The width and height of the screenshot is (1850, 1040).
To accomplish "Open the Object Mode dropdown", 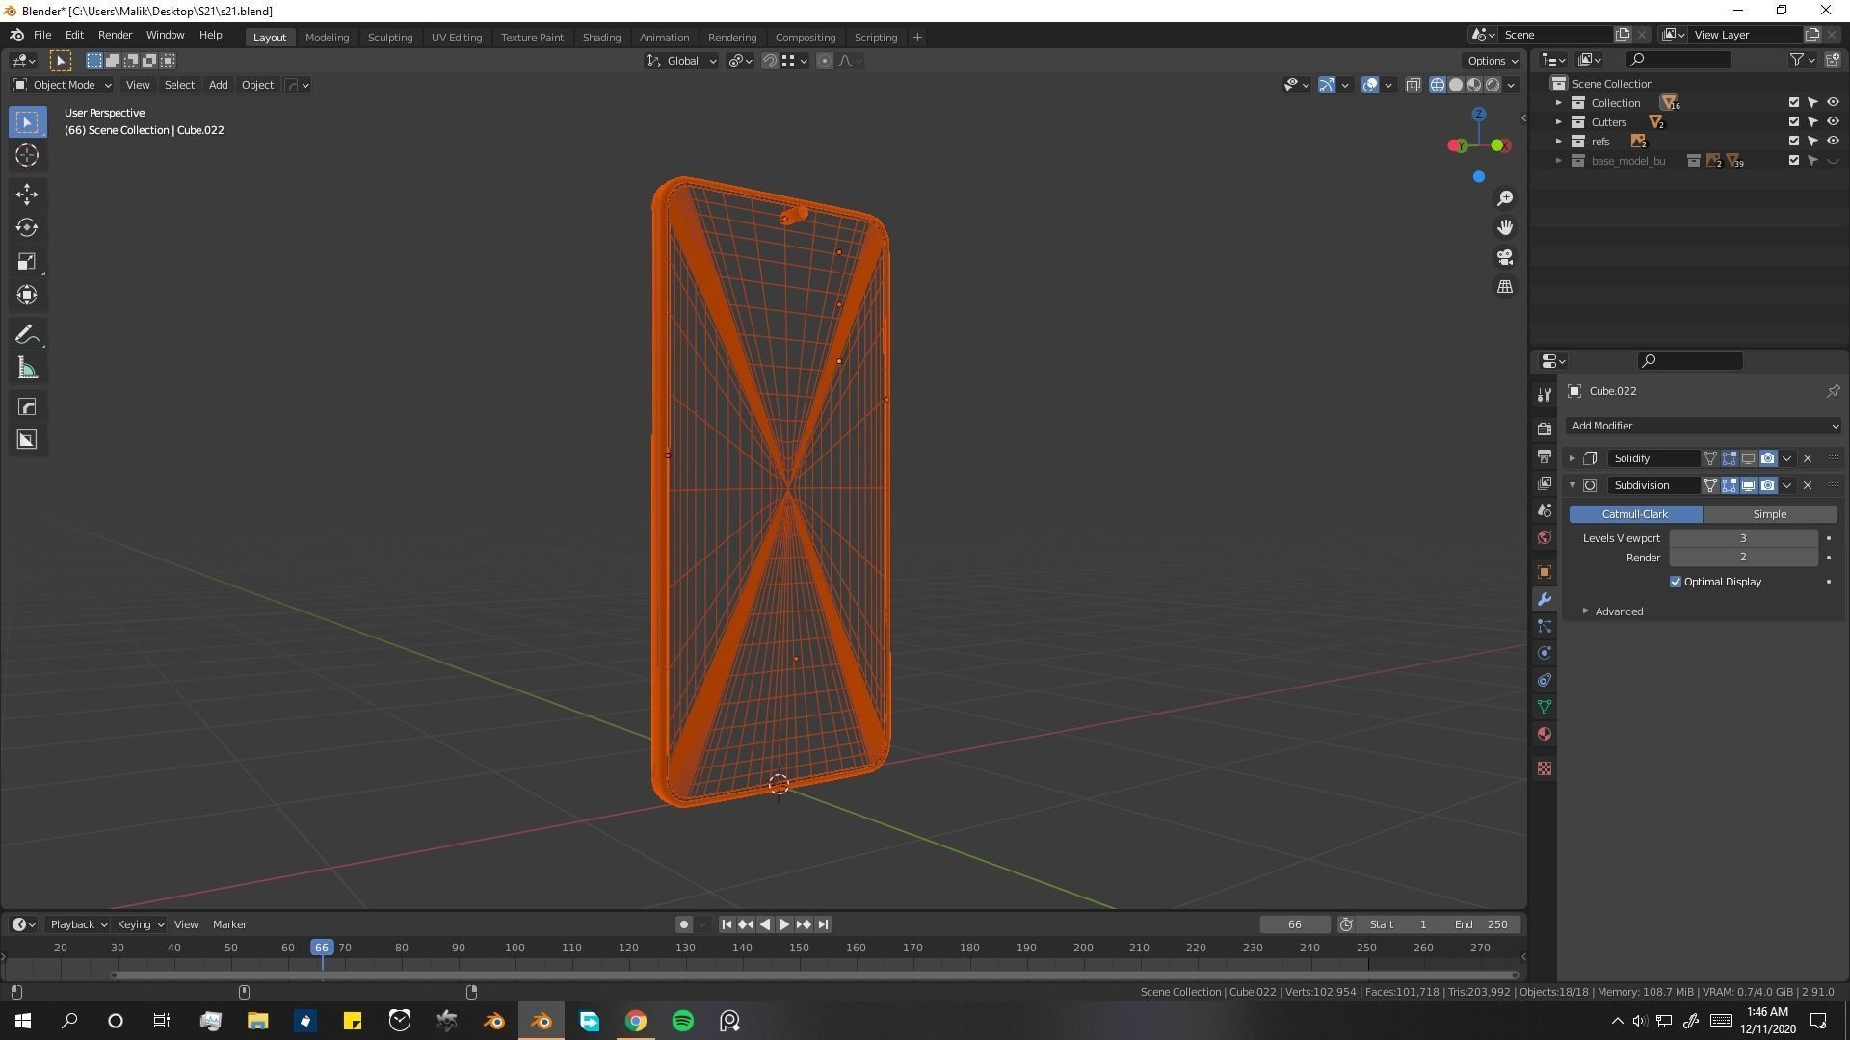I will [63, 85].
